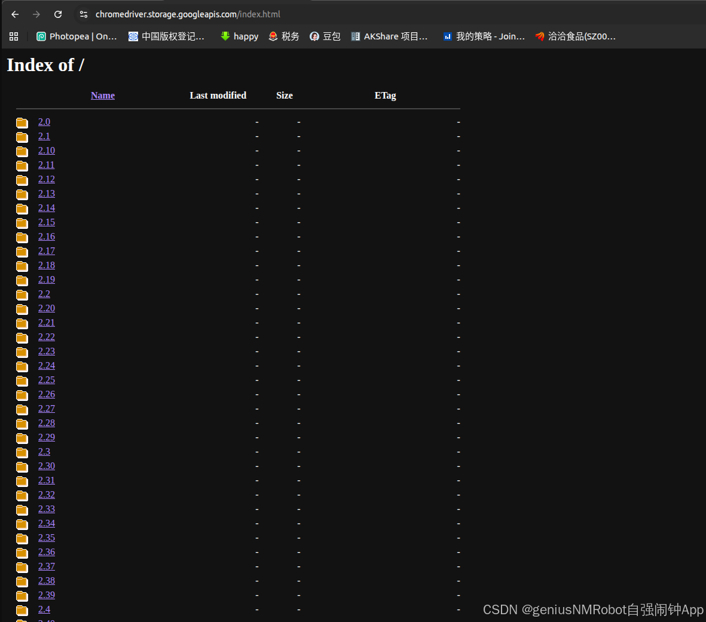Open the Photopea bookmark favicon
The image size is (706, 622).
pos(41,36)
